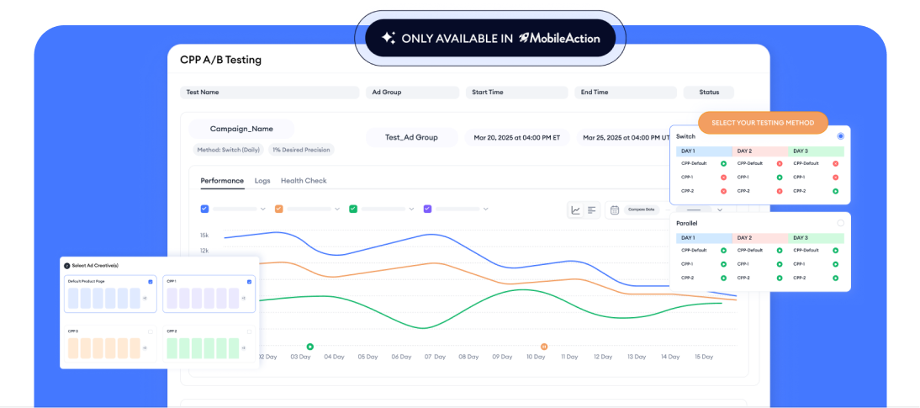The width and height of the screenshot is (920, 408).
Task: Click the orange pause marker on 10 Day
Action: (543, 346)
